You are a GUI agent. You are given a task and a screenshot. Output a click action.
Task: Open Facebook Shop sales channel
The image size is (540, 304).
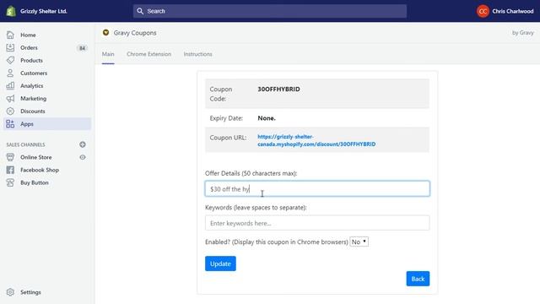point(40,170)
